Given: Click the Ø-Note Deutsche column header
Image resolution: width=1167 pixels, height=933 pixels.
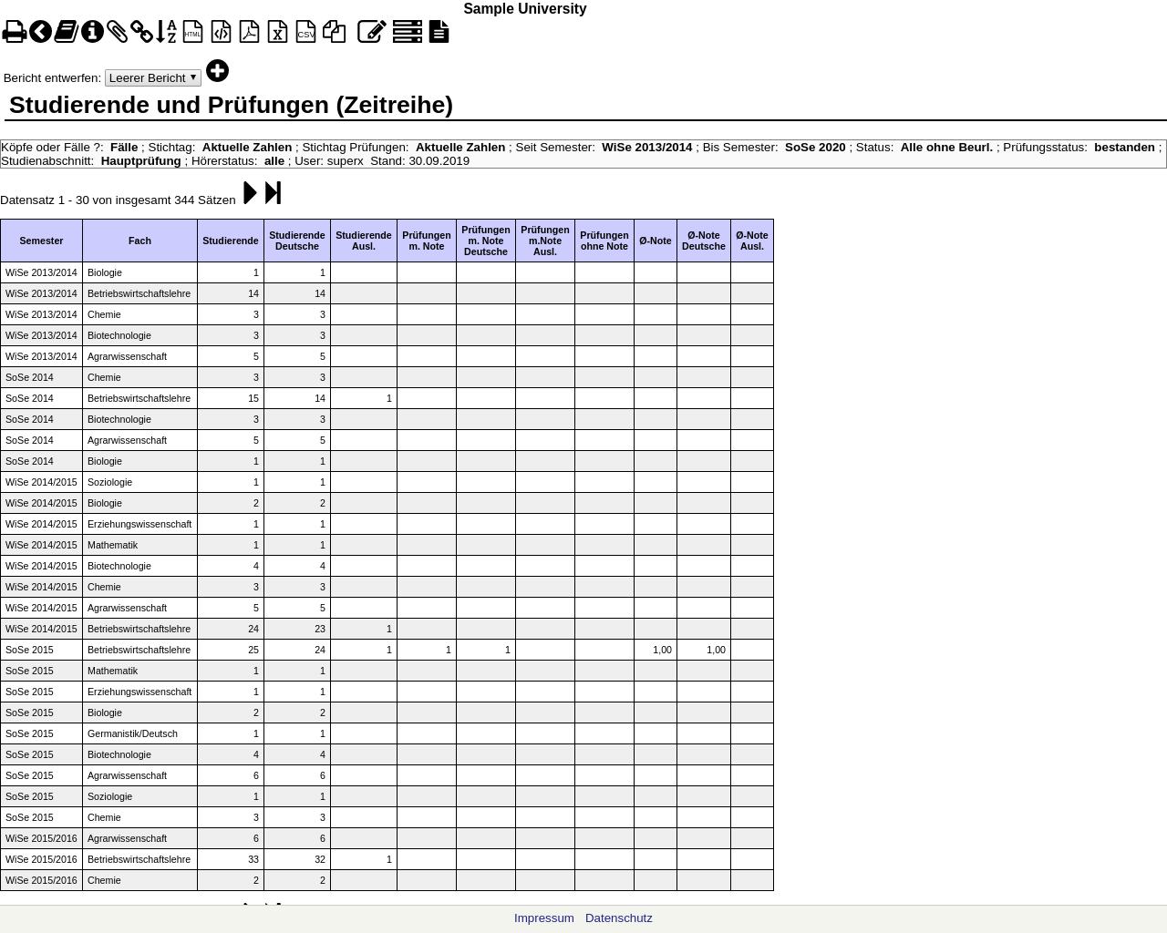Looking at the screenshot, I should [704, 241].
